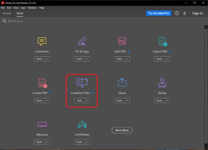Click the Show More button
Image resolution: width=208 pixels, height=150 pixels.
click(x=122, y=130)
